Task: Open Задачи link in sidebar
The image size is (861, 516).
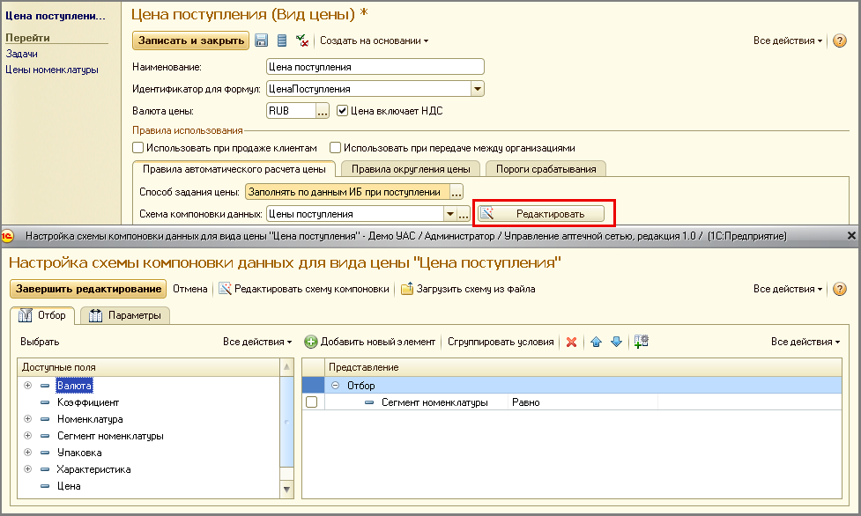Action: [21, 54]
